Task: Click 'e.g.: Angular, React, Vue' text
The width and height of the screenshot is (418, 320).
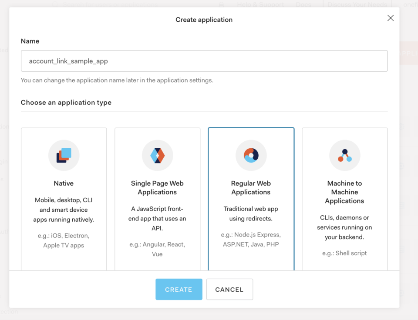Action: [157, 249]
